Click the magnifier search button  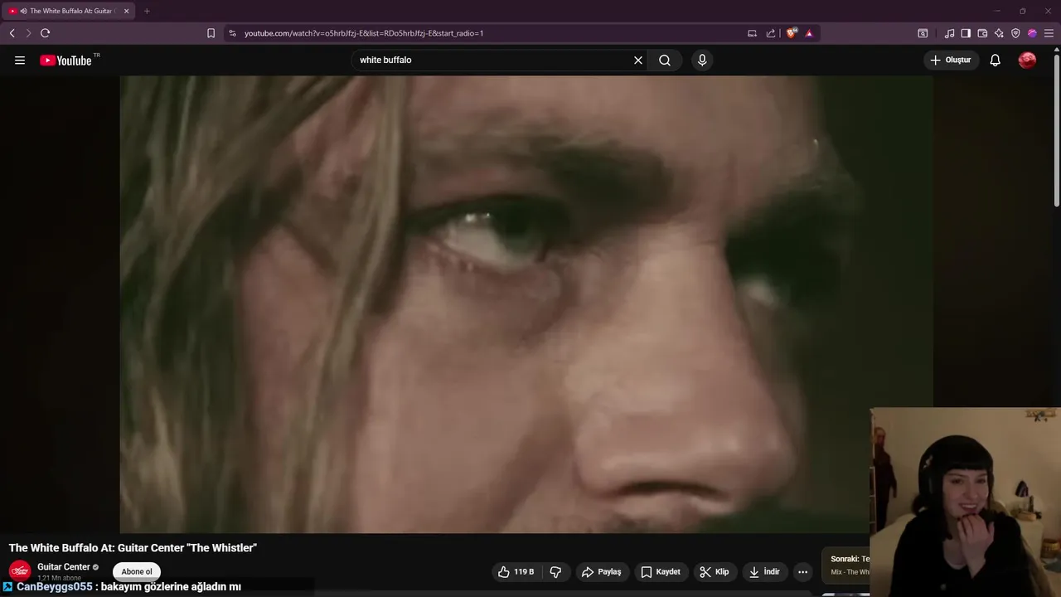[x=665, y=60]
